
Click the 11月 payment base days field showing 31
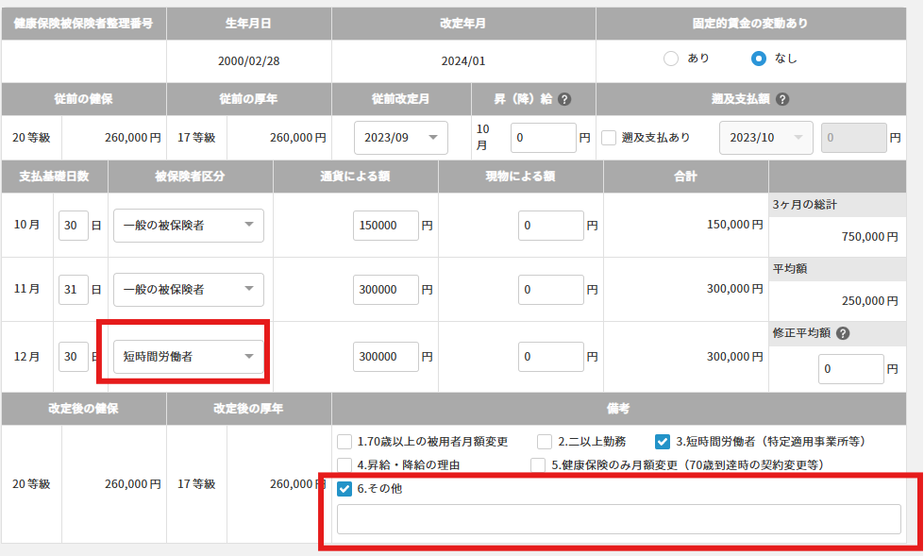tap(73, 289)
